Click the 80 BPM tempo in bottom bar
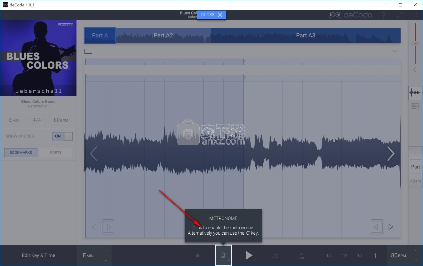423x266 pixels. tap(398, 255)
